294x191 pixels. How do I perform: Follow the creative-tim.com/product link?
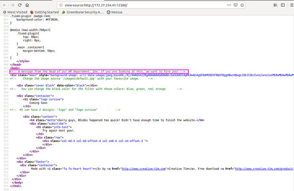pos(264,169)
